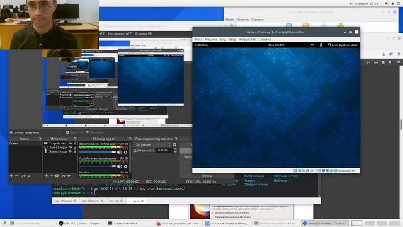Pop out the Audio Mixer dock panel
Viewport: 403px width, 227px height.
click(130, 139)
